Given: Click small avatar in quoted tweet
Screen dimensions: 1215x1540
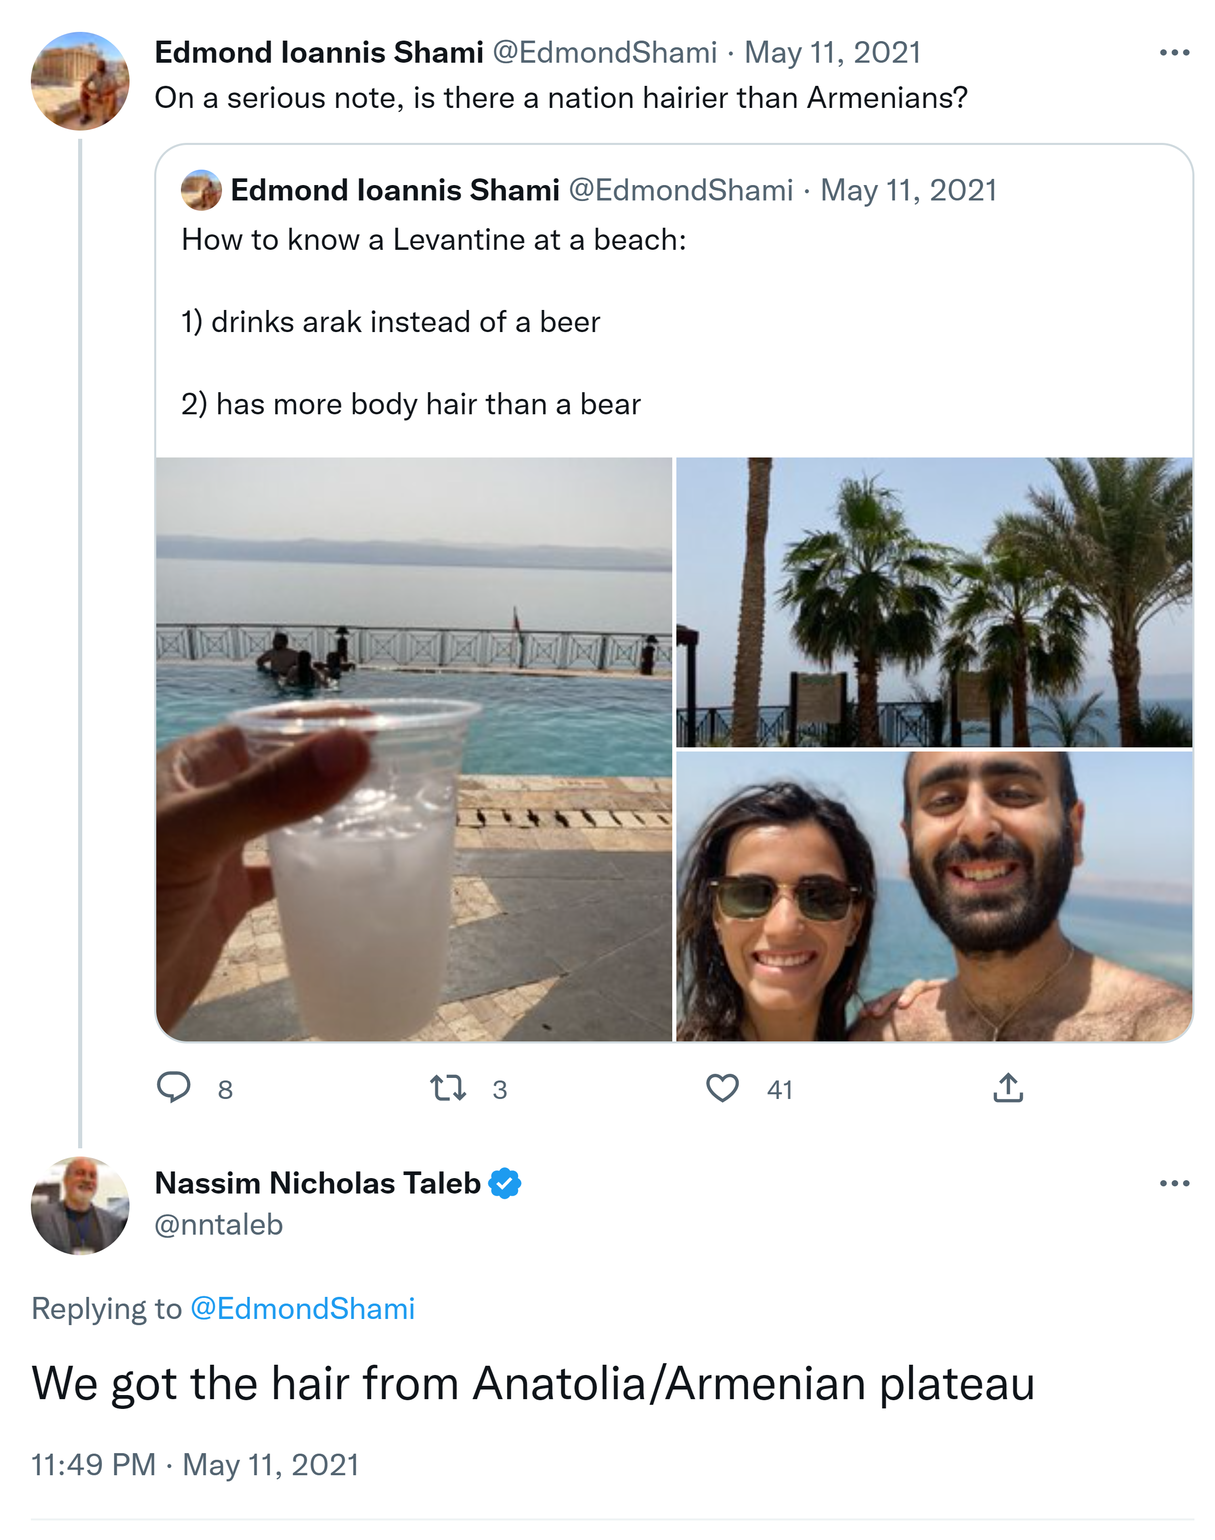Looking at the screenshot, I should 201,190.
